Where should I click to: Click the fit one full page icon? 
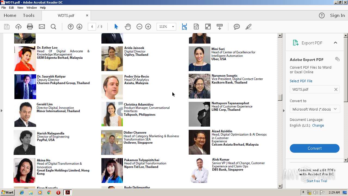[x=196, y=27]
